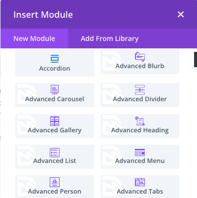Pick the Advanced Divider icon
This screenshot has height=198, width=197.
pos(140,90)
